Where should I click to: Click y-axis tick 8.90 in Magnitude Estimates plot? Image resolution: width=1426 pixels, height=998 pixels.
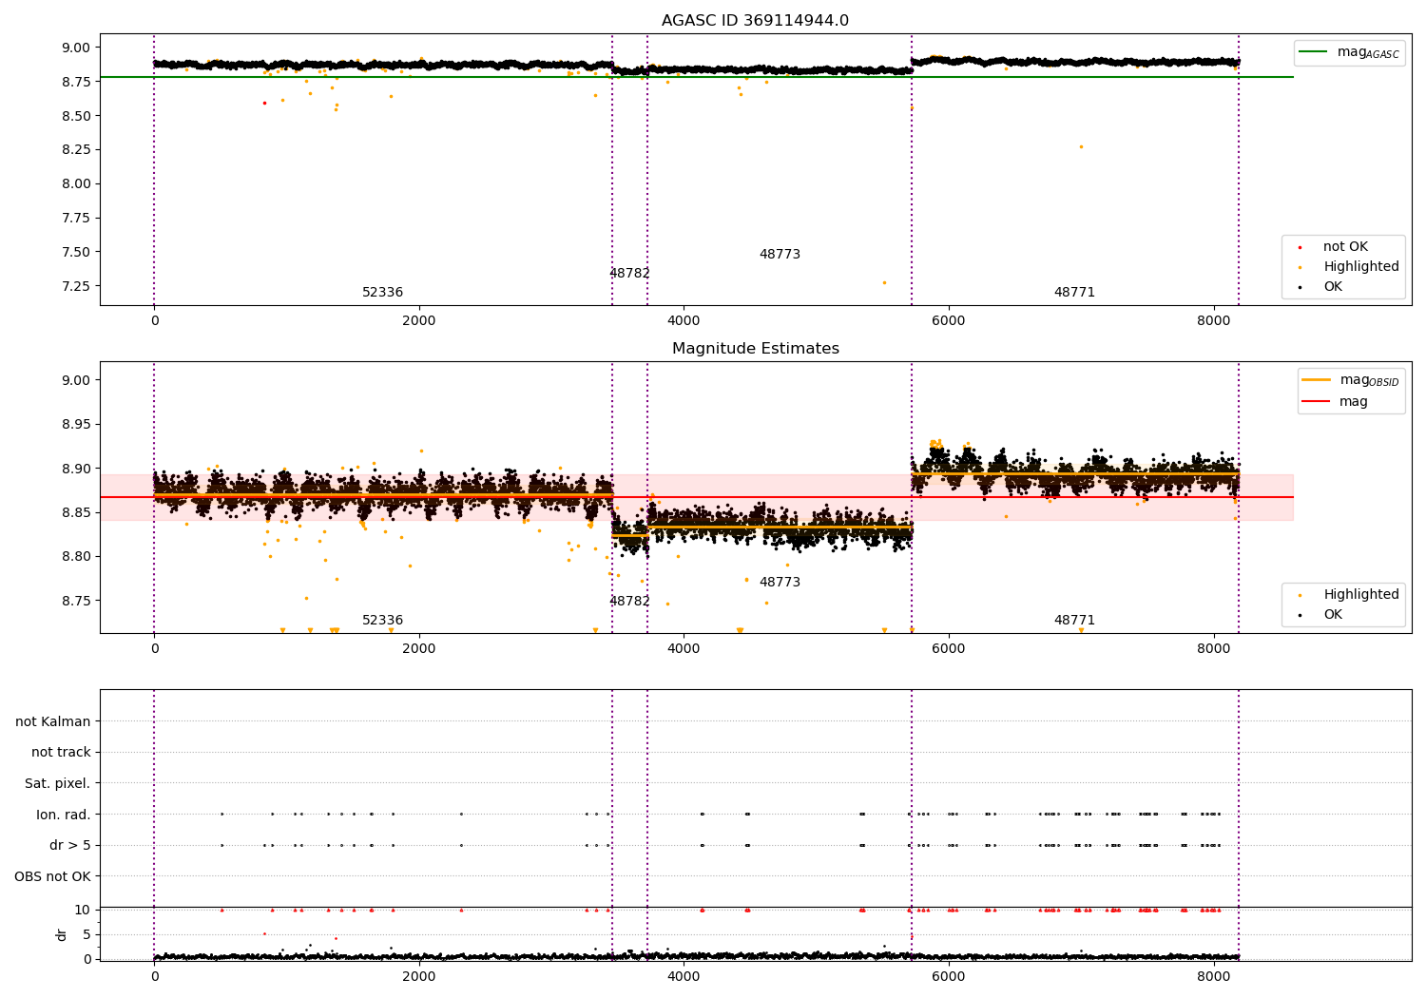[76, 469]
